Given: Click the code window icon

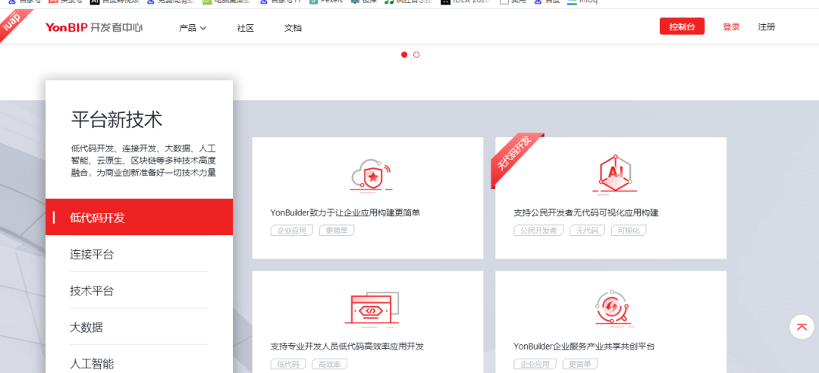Looking at the screenshot, I should click(372, 310).
